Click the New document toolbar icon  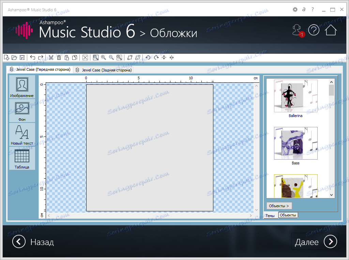(x=7, y=58)
